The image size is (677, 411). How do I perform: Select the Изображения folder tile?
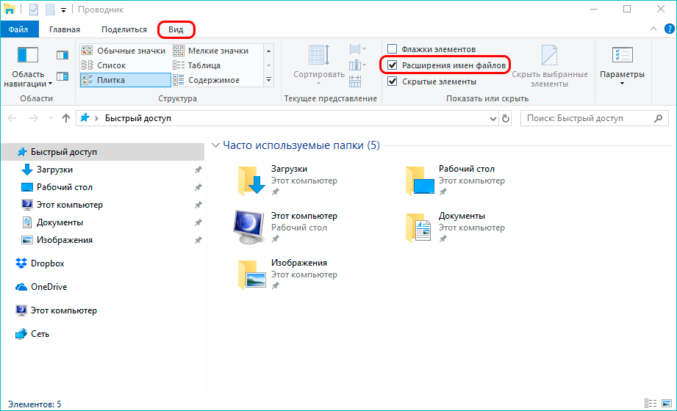click(287, 274)
